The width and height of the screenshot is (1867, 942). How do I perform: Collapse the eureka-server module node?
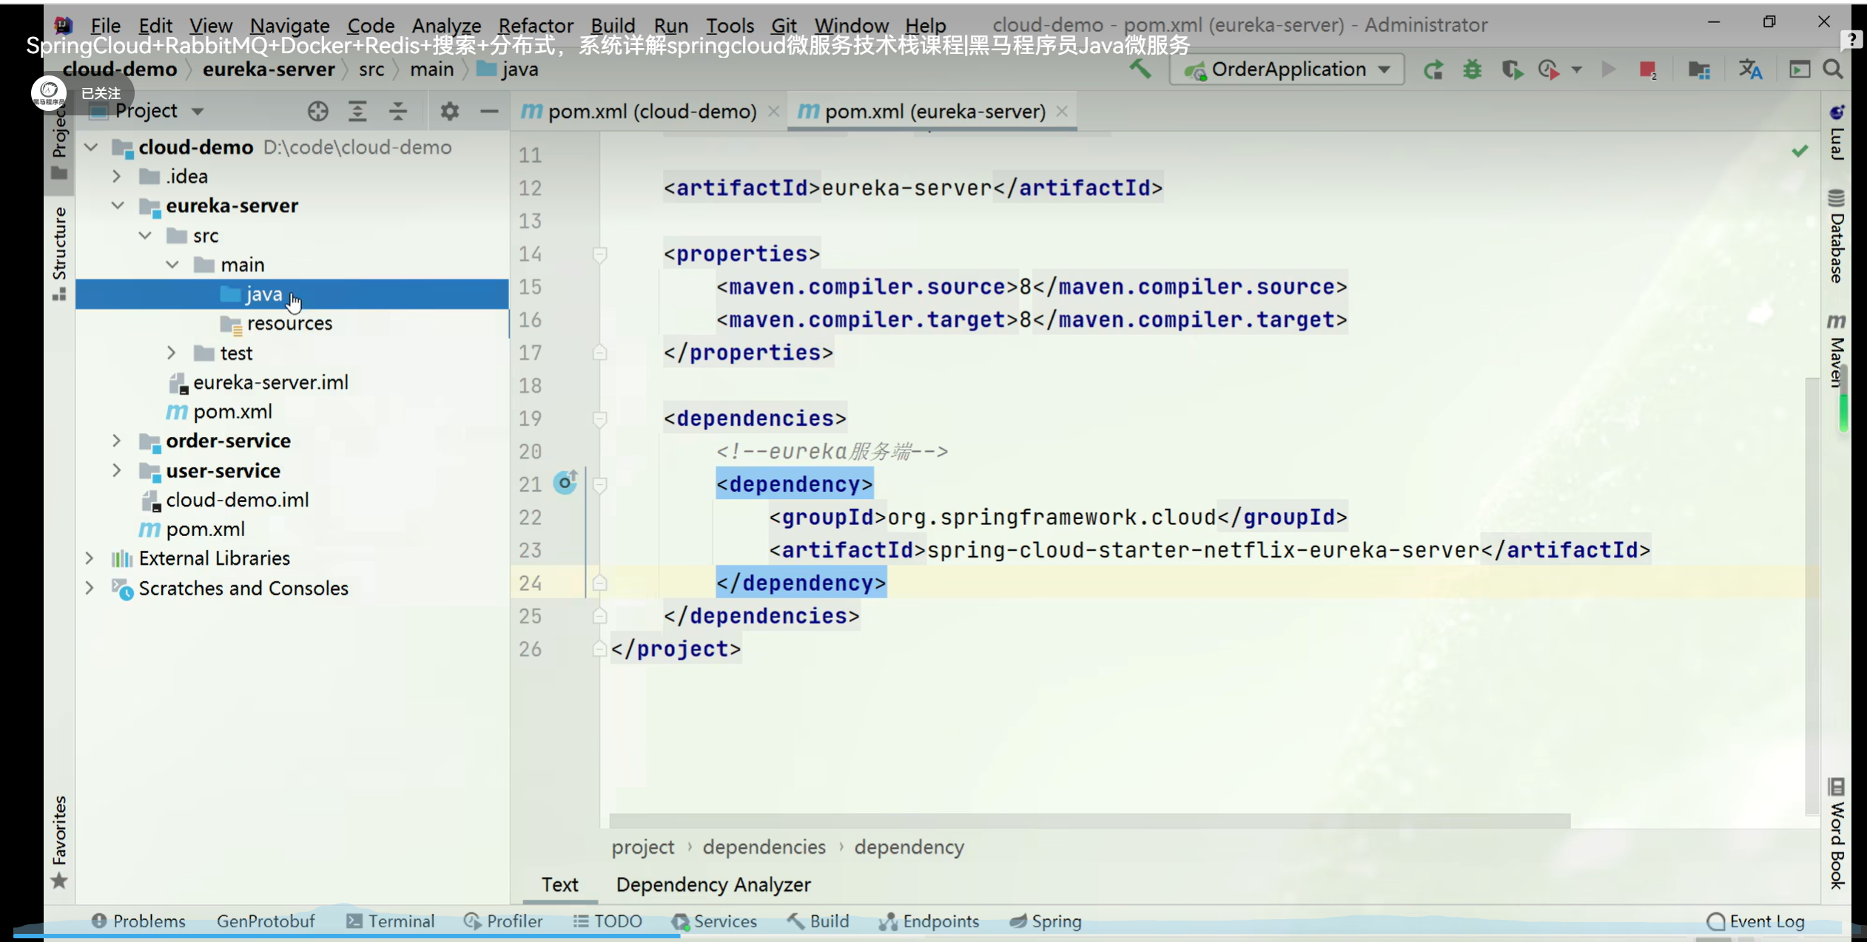[x=117, y=206]
